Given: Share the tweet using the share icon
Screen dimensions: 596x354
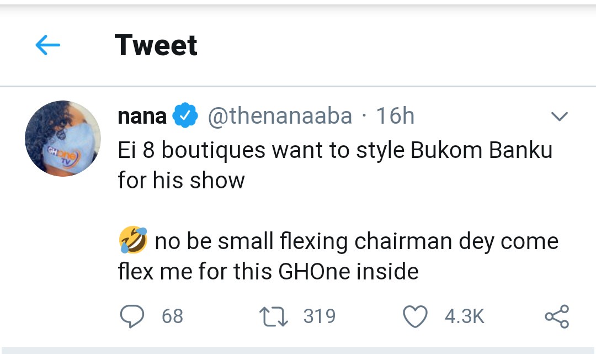Looking at the screenshot, I should coord(556,317).
